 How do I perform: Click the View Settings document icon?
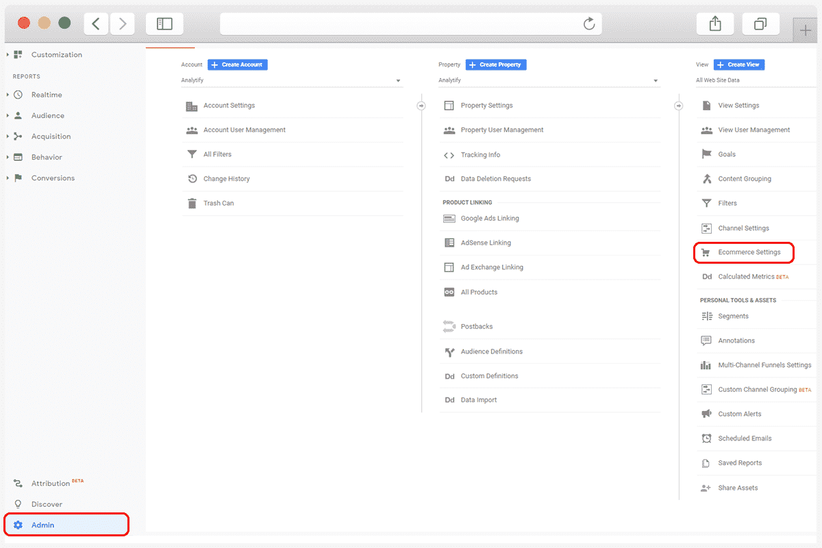tap(706, 105)
